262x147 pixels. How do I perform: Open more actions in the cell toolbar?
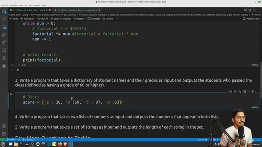(x=248, y=91)
